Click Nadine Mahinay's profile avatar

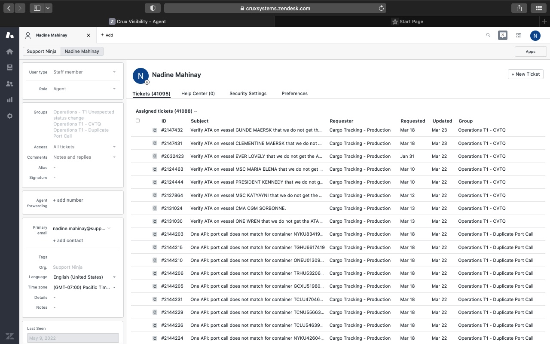tap(141, 76)
